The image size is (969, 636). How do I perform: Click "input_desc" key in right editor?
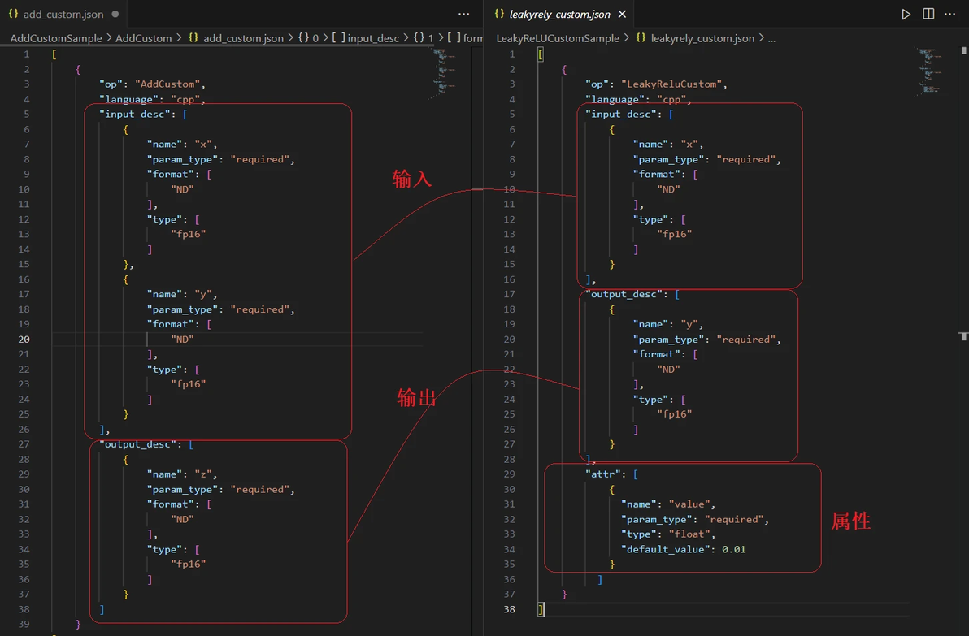tap(621, 115)
